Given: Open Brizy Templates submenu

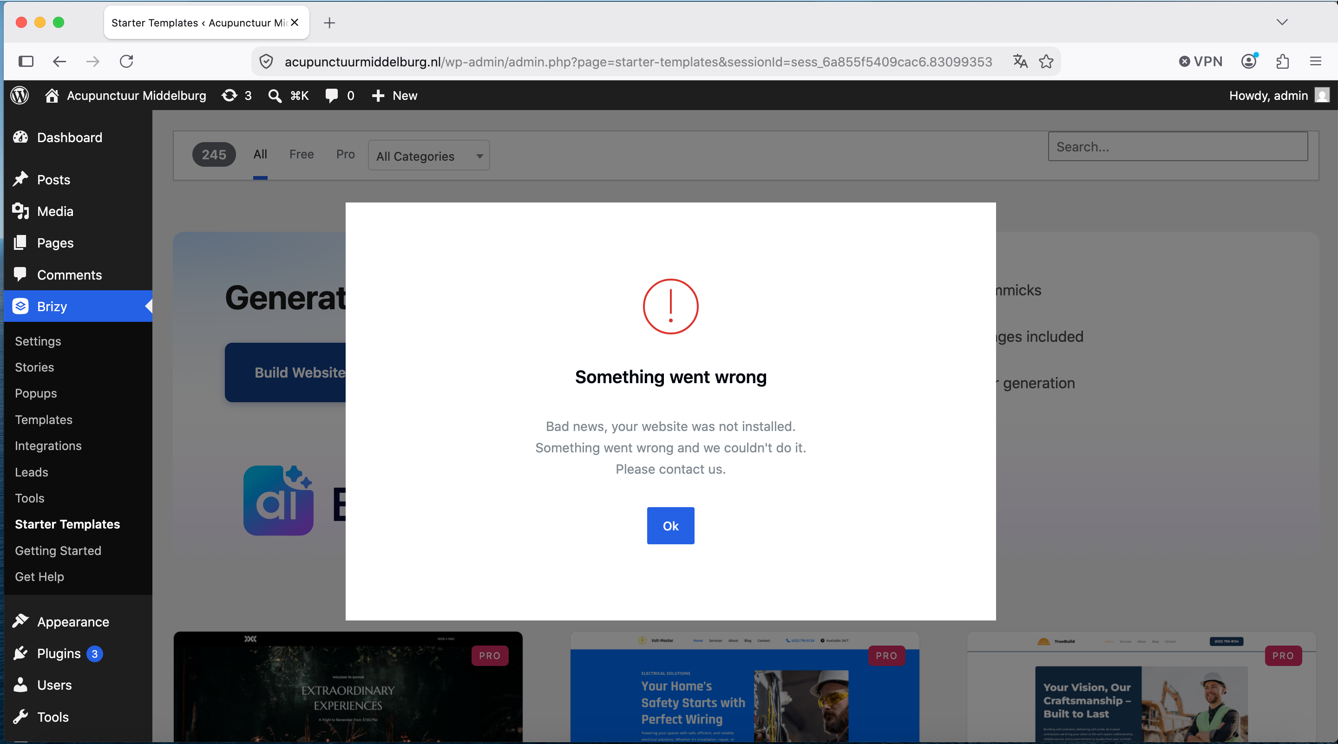Looking at the screenshot, I should pos(44,419).
